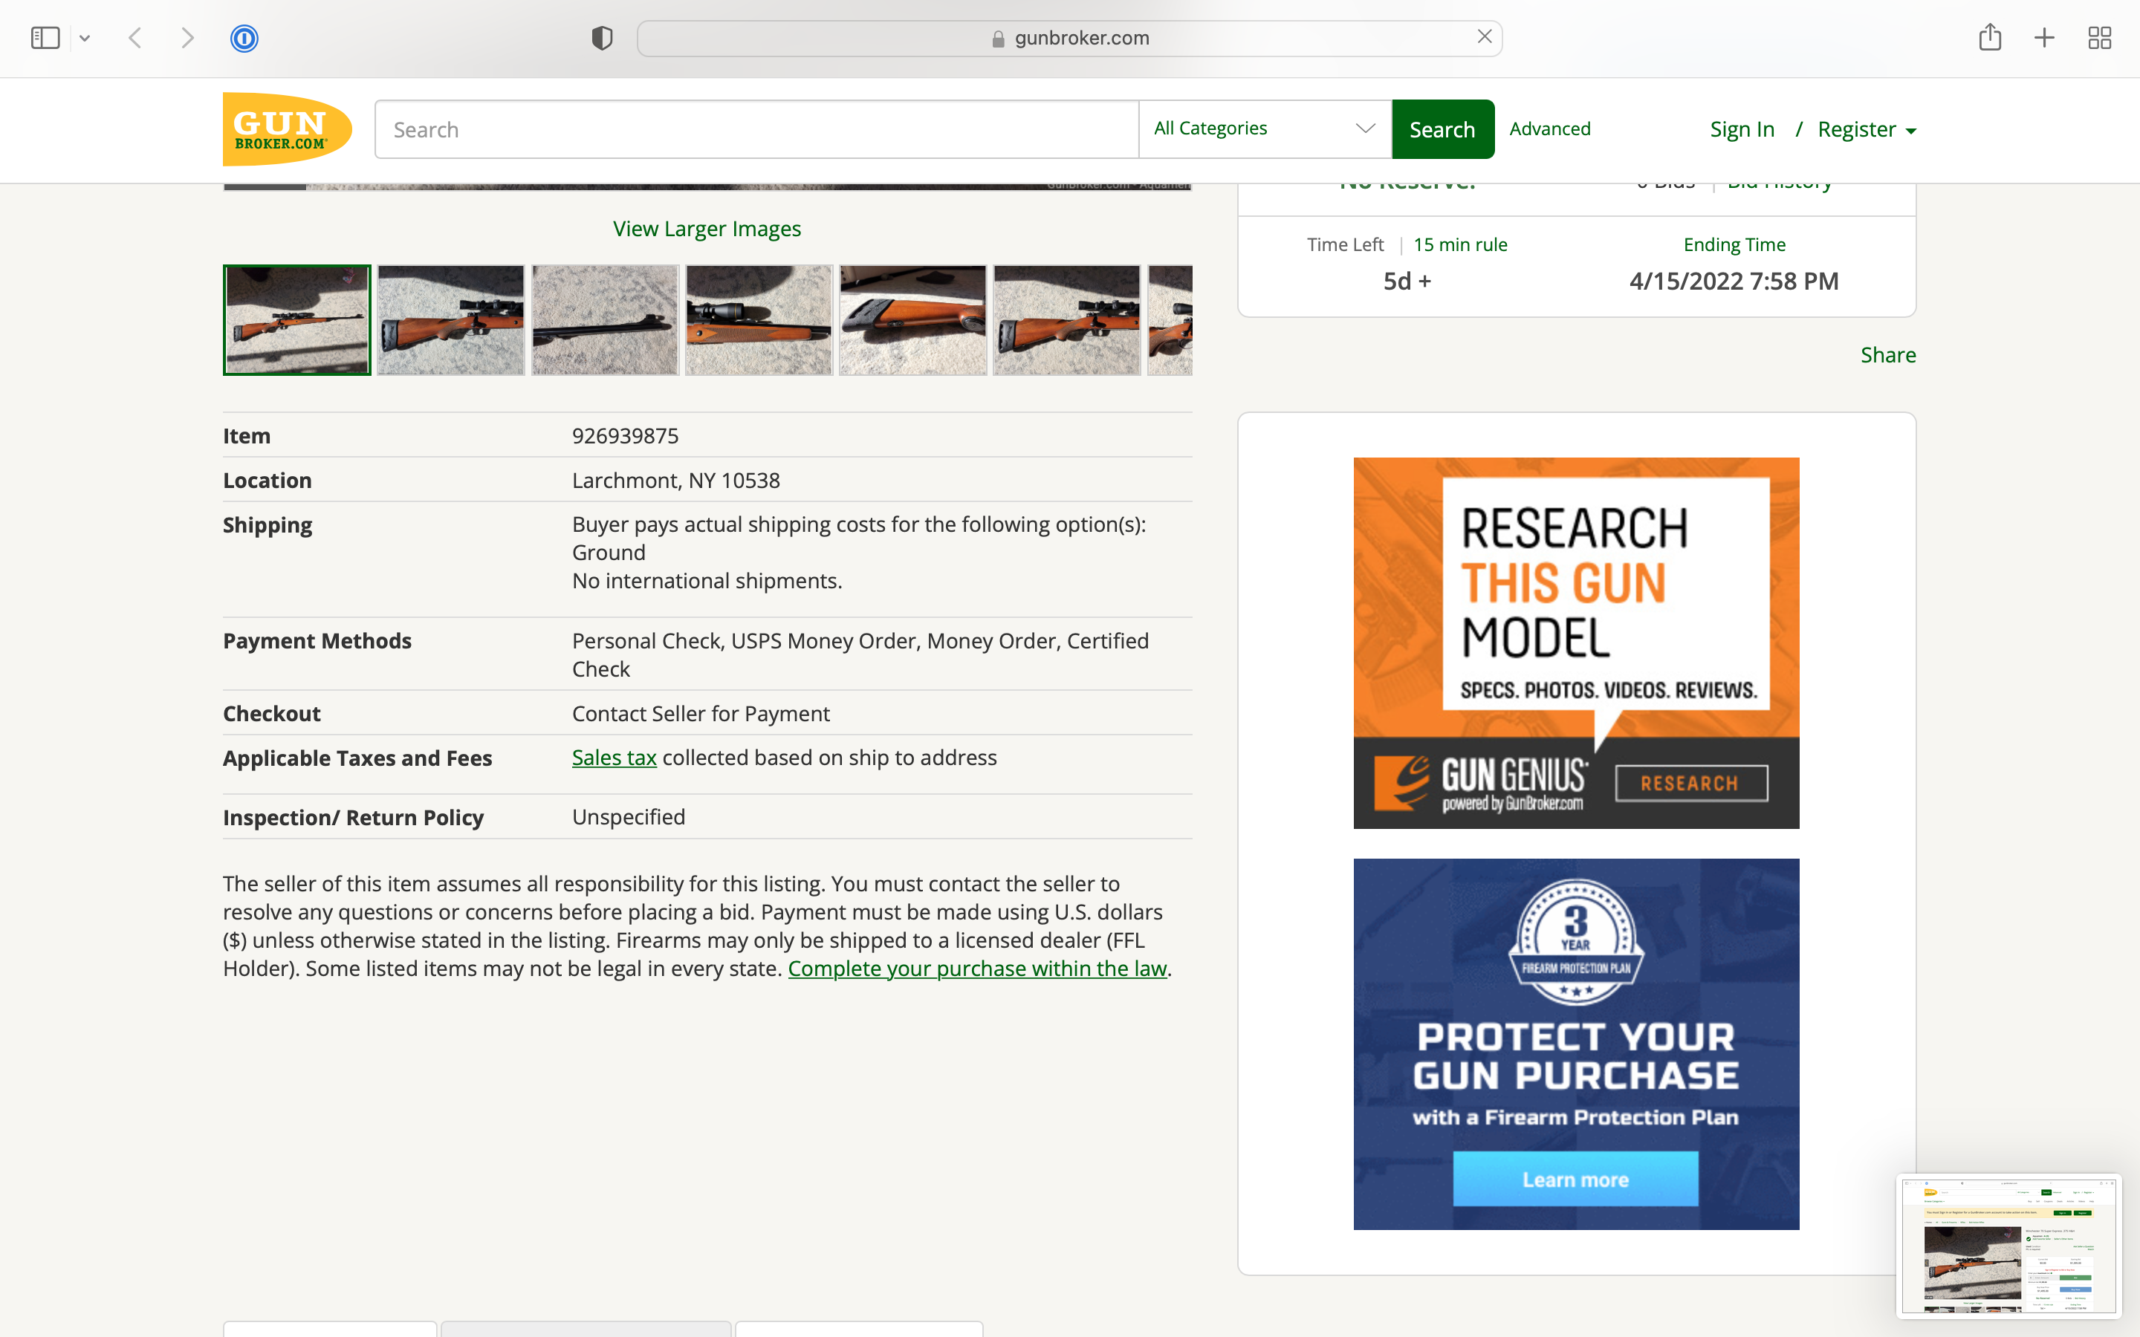The height and width of the screenshot is (1337, 2140).
Task: Show tab overview grid icon
Action: pyautogui.click(x=2099, y=38)
